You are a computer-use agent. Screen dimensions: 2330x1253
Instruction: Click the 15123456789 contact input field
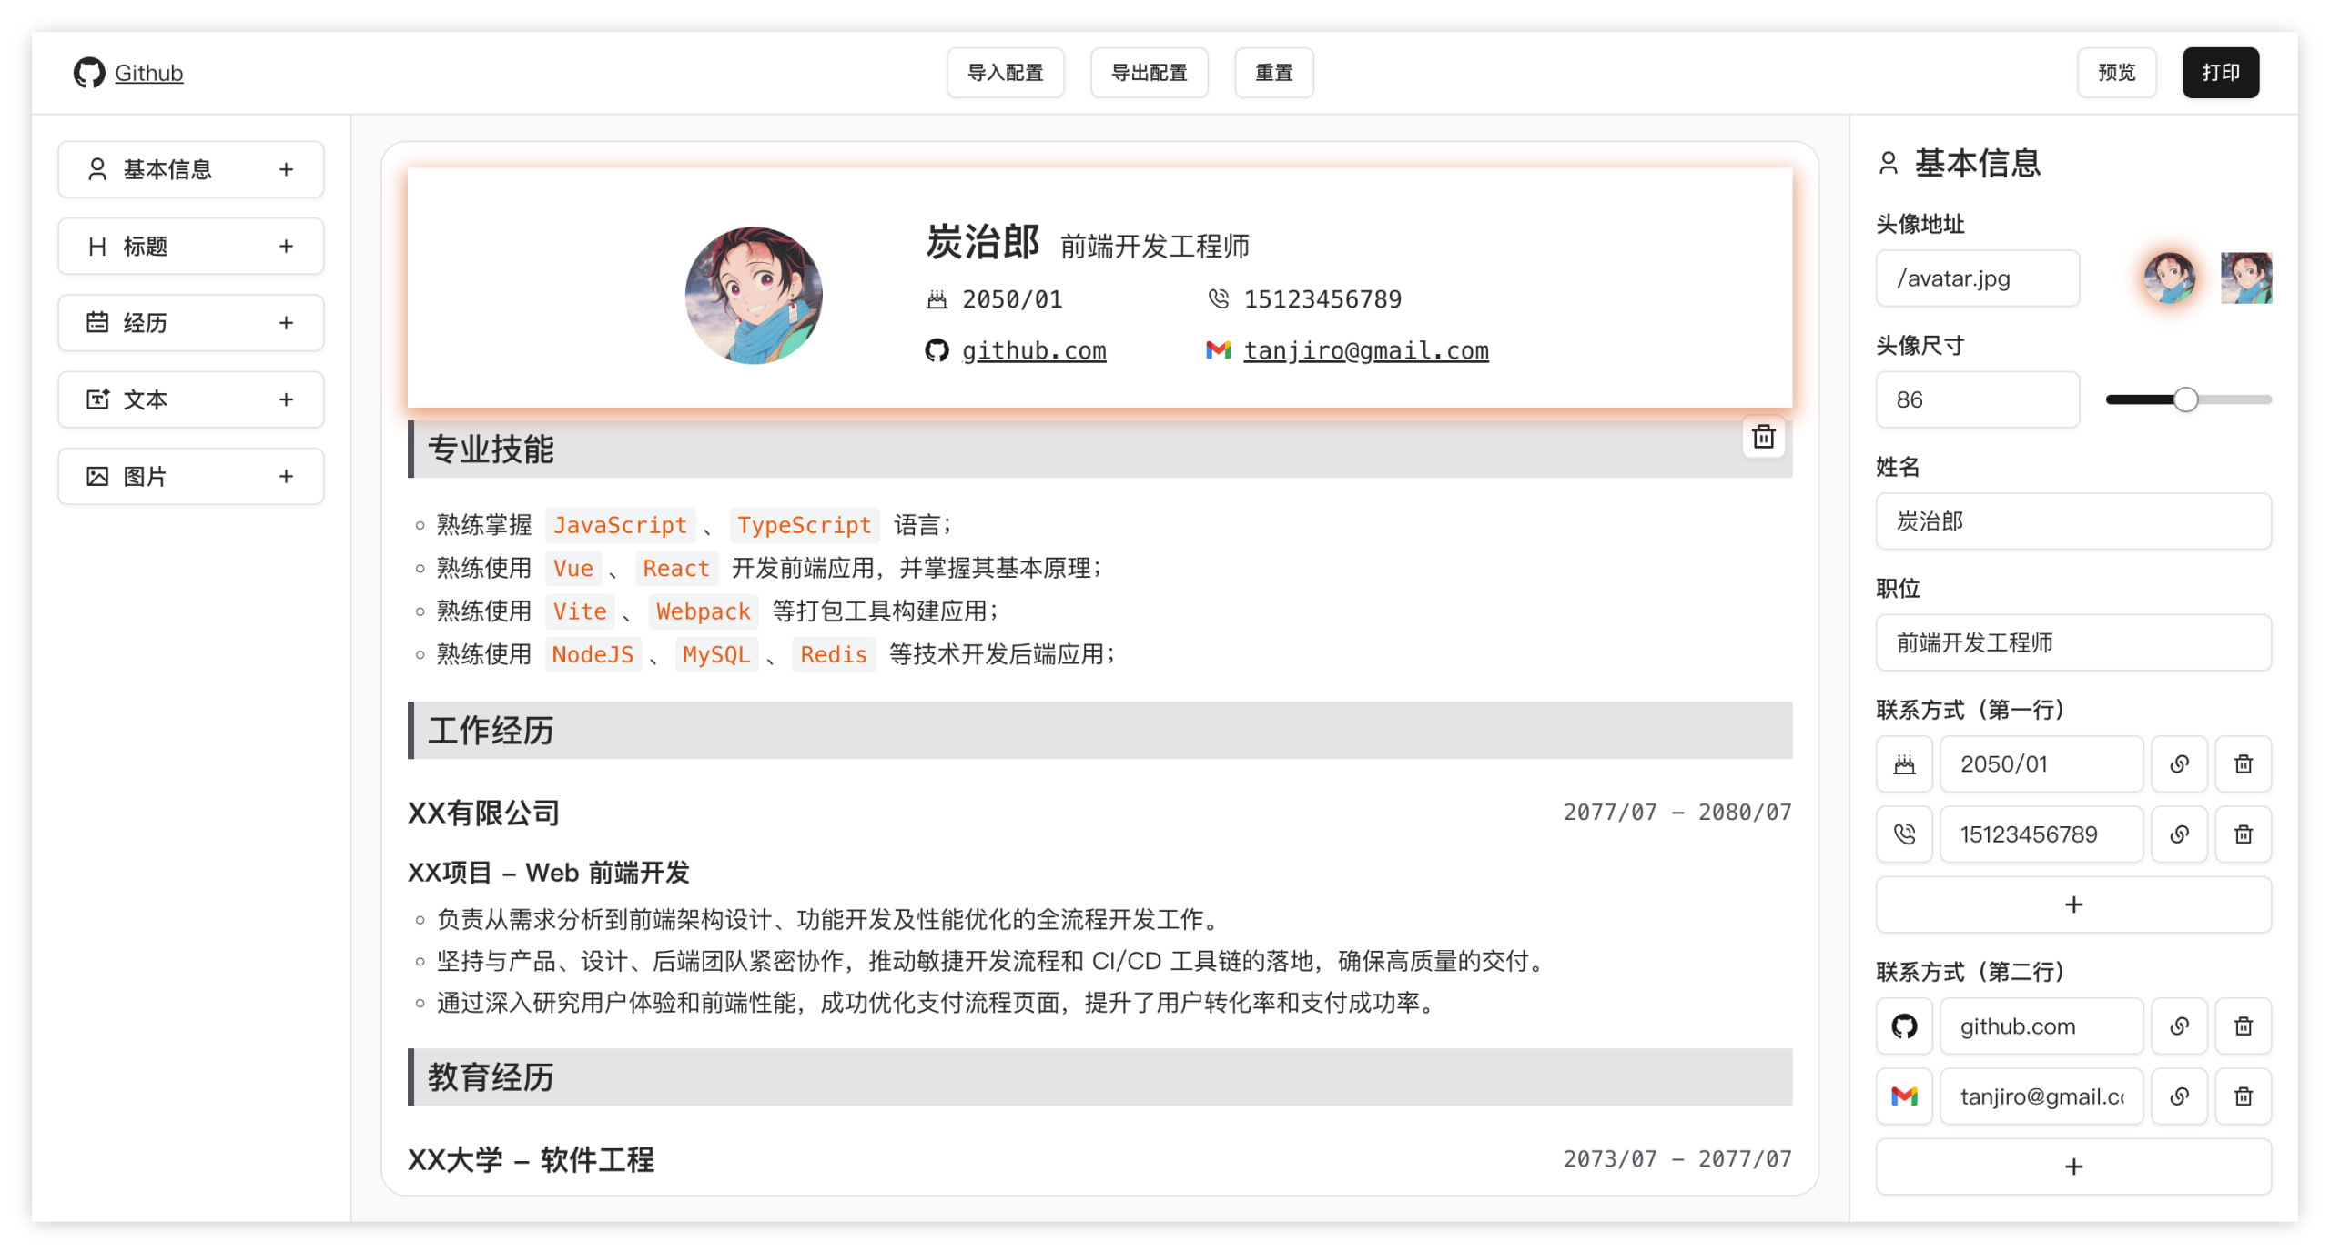tap(2041, 834)
